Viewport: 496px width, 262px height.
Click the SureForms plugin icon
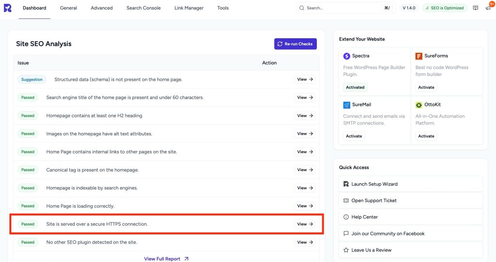(x=419, y=56)
